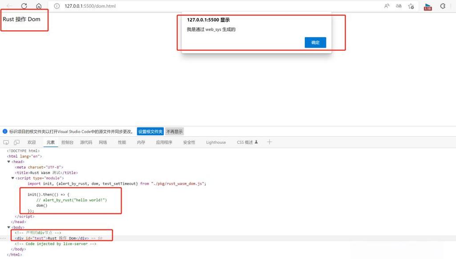The width and height of the screenshot is (456, 259).
Task: Open the translate page icon
Action: pos(399,6)
